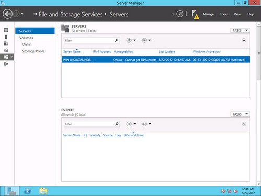This screenshot has height=196, width=261.
Task: Click the system tray icon nearest the clock
Action: pyautogui.click(x=235, y=191)
